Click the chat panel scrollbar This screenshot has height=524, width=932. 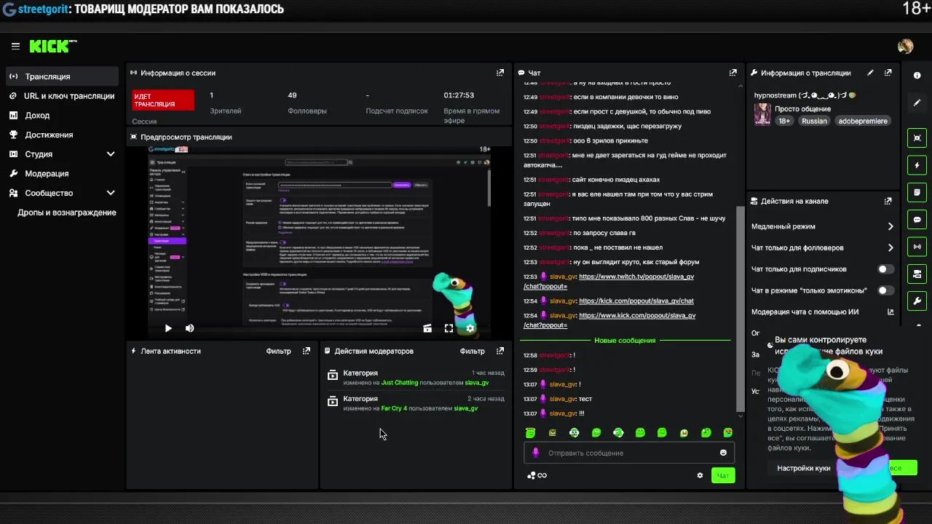tap(741, 309)
